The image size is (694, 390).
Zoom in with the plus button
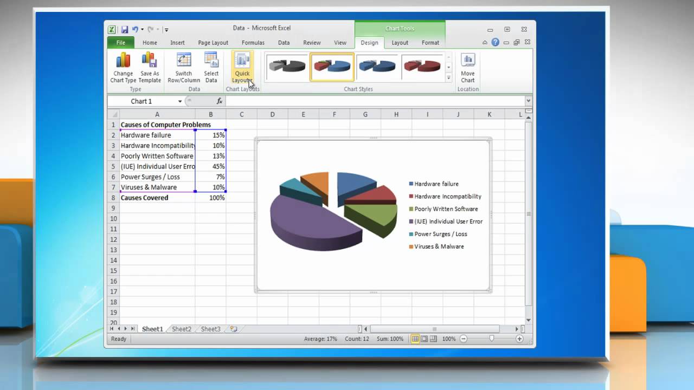point(519,339)
